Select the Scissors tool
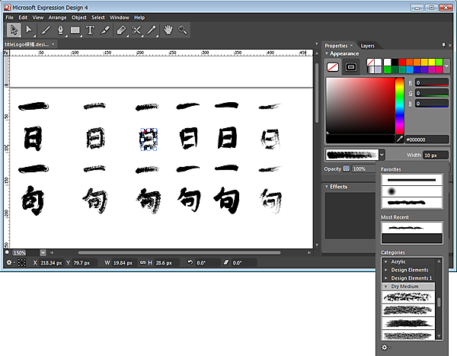457x356 pixels. click(x=137, y=30)
